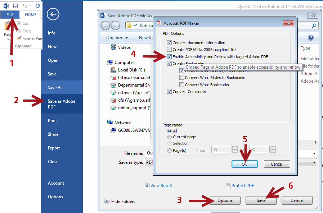Click the To page number field
The width and height of the screenshot is (323, 213).
260,149
